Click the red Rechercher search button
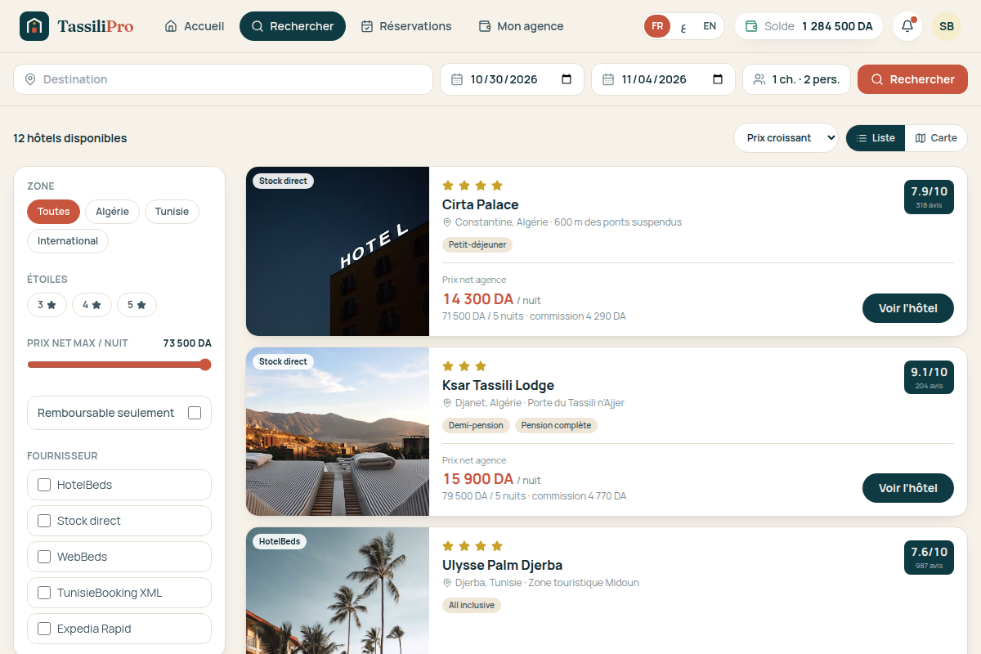The image size is (981, 654). pyautogui.click(x=912, y=79)
